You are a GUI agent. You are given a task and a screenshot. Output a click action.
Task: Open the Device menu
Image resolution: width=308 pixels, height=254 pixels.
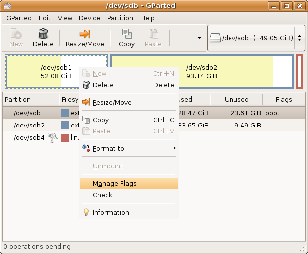pos(89,18)
